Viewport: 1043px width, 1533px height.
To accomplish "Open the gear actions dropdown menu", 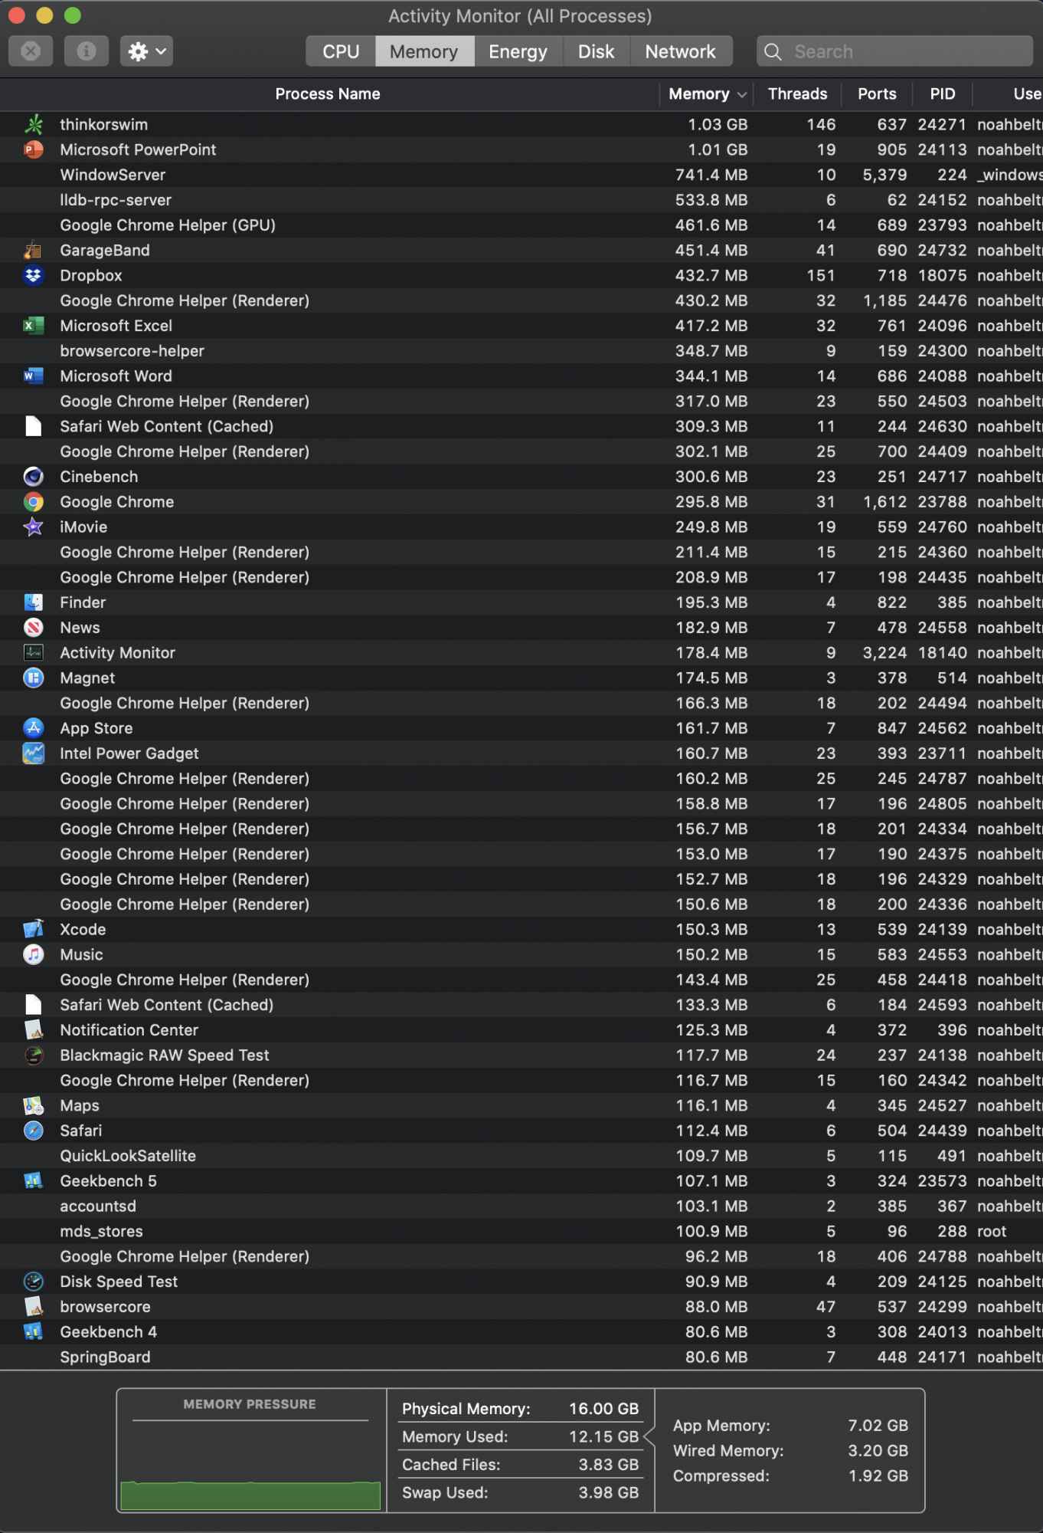I will 146,51.
